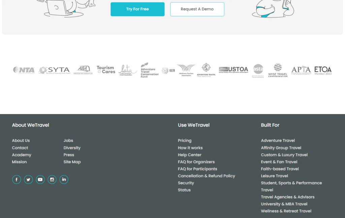Open the Site Map link
The width and height of the screenshot is (345, 218).
tap(72, 162)
